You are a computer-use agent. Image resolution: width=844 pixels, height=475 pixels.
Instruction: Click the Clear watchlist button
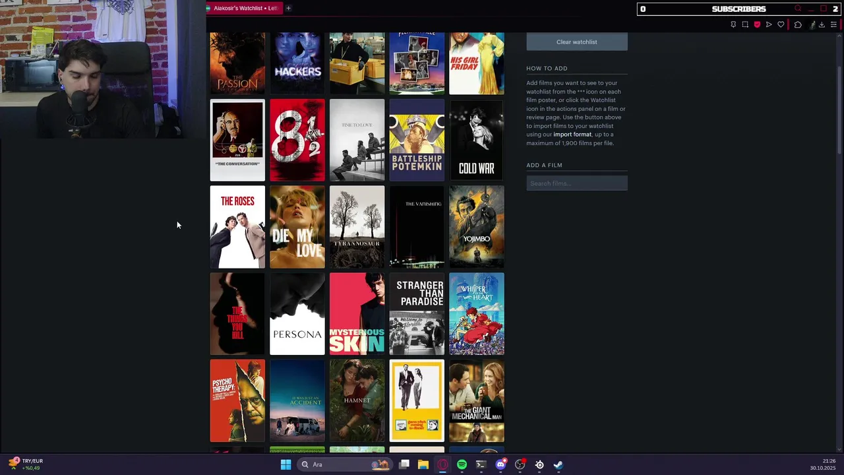point(577,42)
